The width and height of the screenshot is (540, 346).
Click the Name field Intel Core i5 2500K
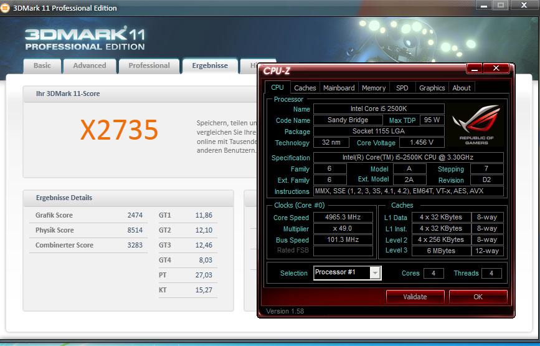(x=379, y=108)
